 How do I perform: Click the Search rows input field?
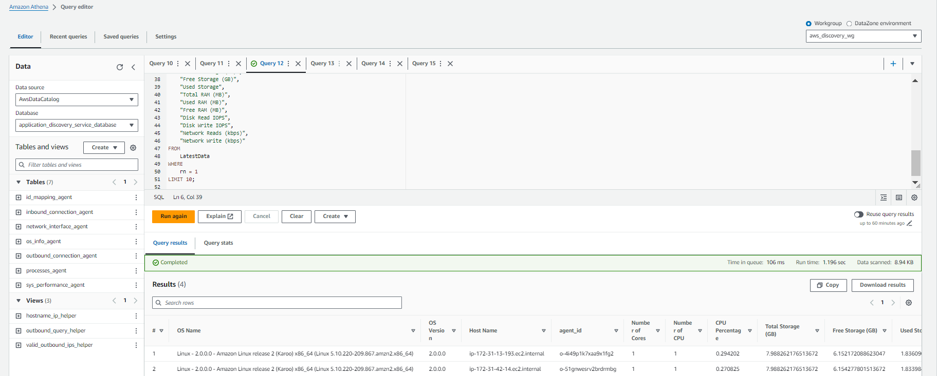coord(278,303)
